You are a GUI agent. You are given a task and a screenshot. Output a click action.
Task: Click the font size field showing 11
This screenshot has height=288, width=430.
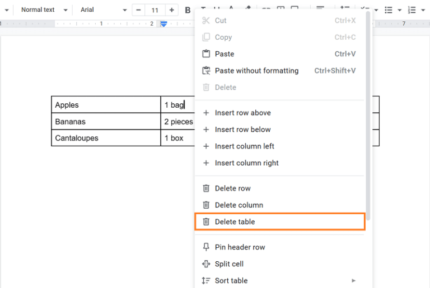click(155, 10)
